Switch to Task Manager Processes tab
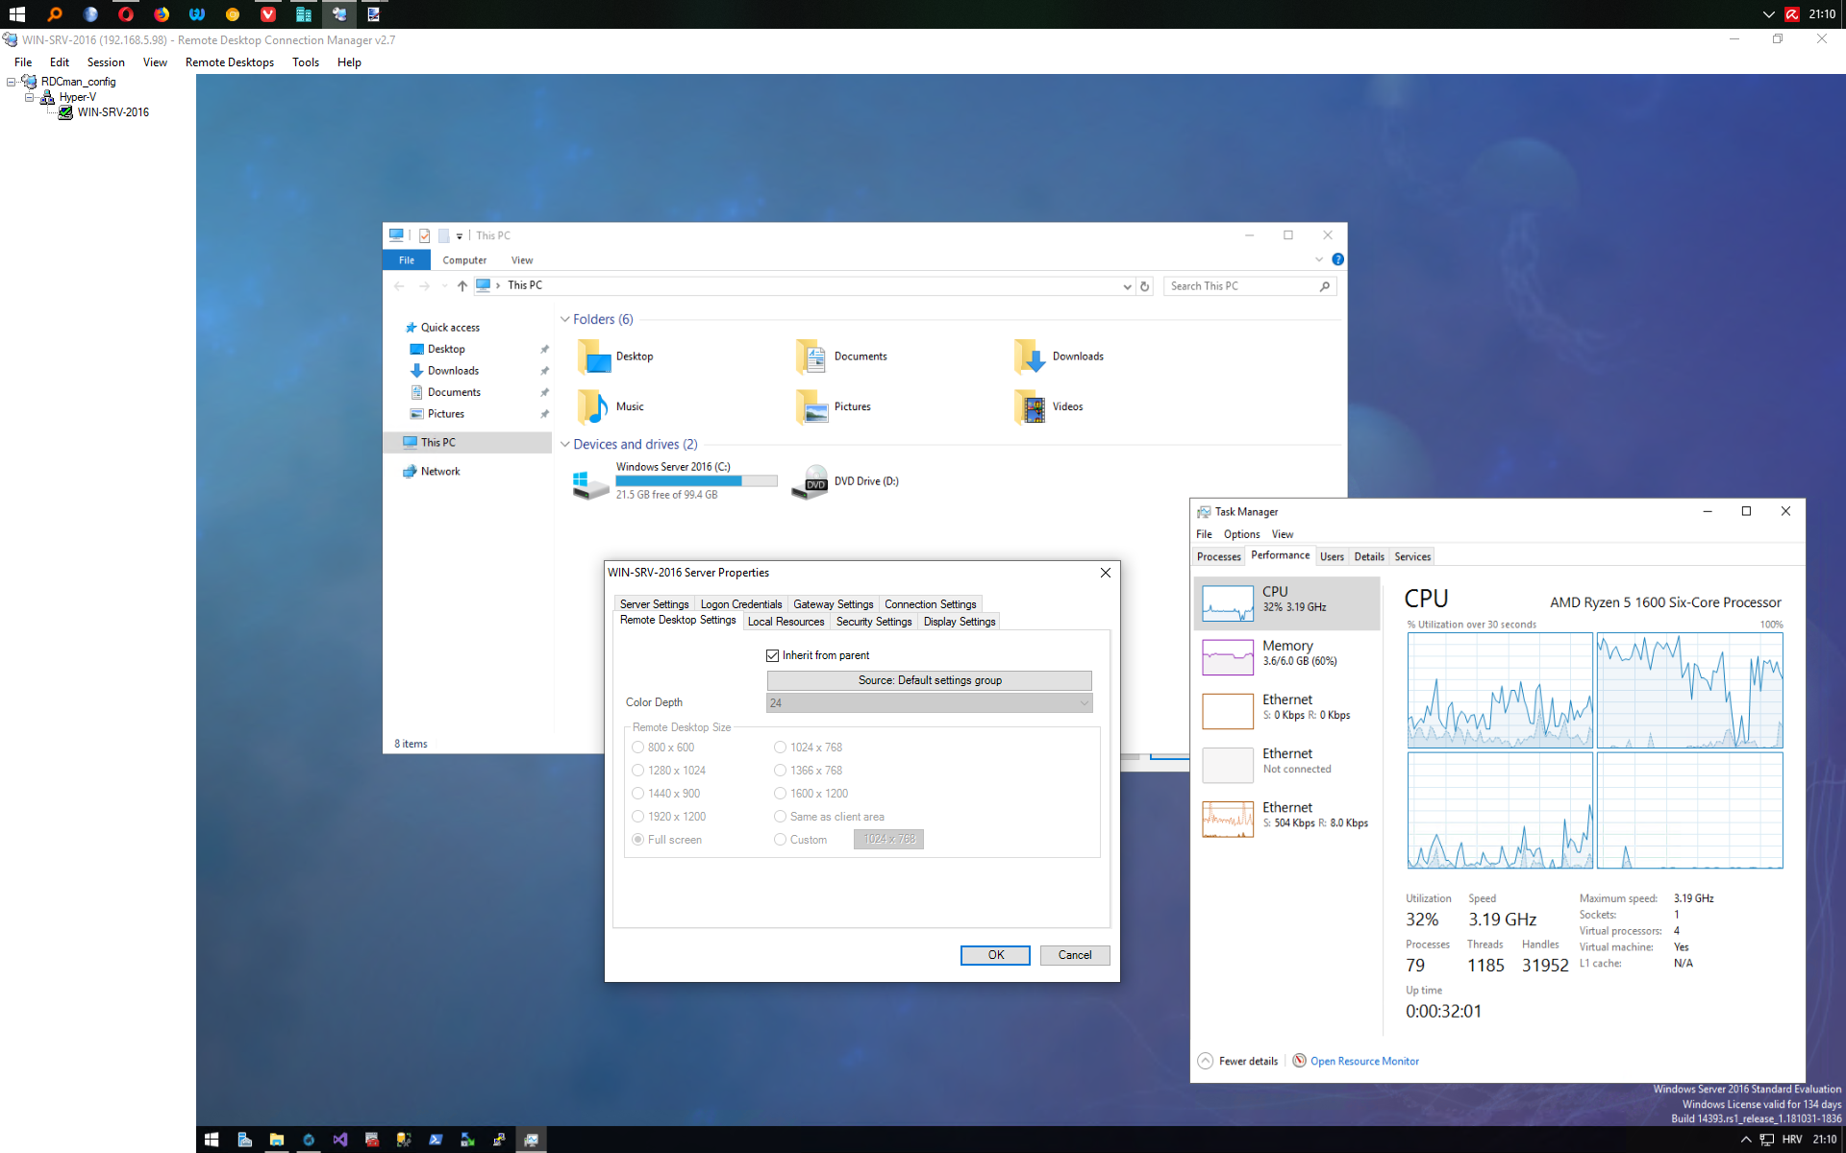Viewport: 1846px width, 1153px height. click(1218, 556)
